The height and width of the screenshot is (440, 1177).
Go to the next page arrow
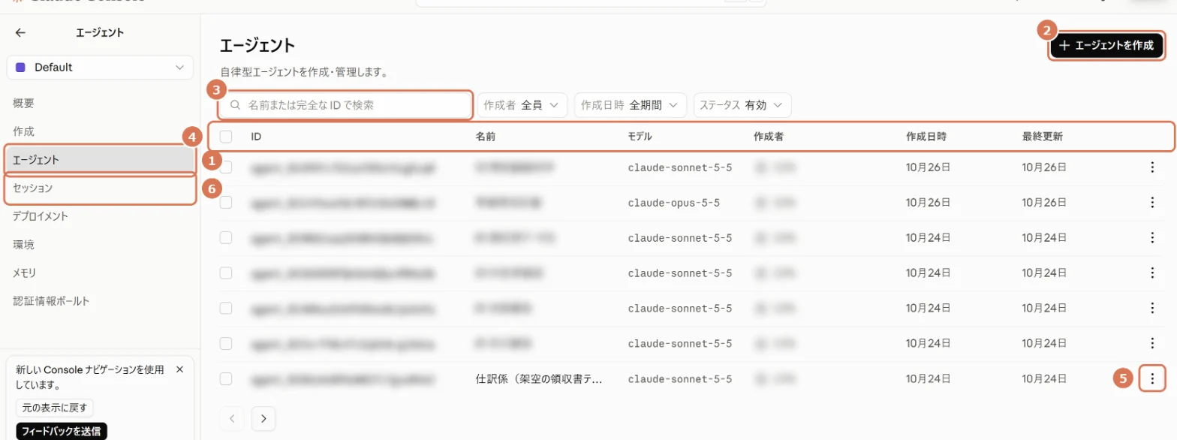coord(263,418)
